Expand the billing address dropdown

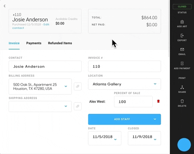(40, 87)
